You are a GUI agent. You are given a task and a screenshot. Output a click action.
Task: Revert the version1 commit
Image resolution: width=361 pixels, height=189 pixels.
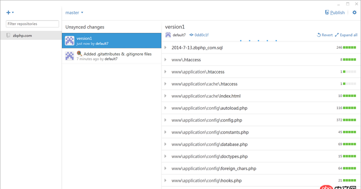tap(324, 35)
